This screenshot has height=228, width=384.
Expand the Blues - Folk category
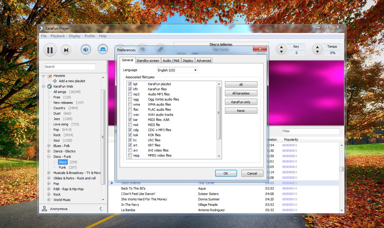click(49, 146)
